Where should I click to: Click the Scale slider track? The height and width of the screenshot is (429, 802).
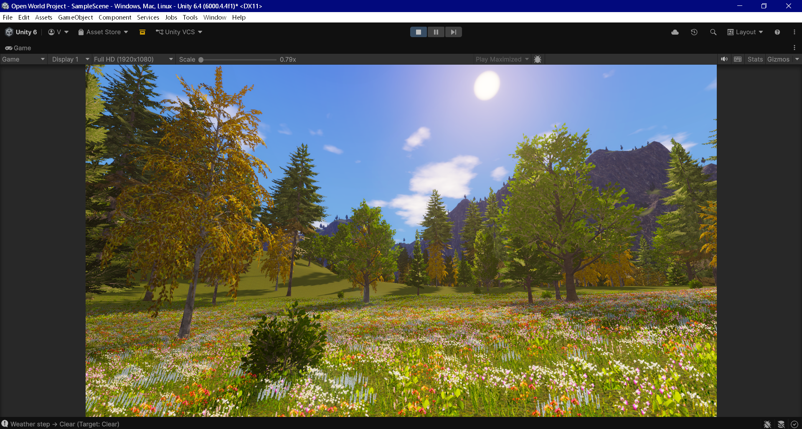tap(238, 60)
